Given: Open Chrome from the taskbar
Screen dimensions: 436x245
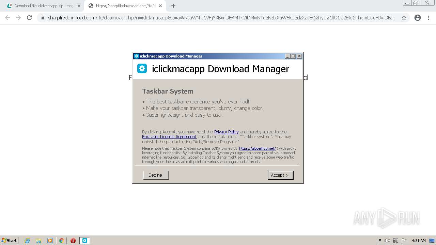Looking at the screenshot, I should (x=61, y=241).
